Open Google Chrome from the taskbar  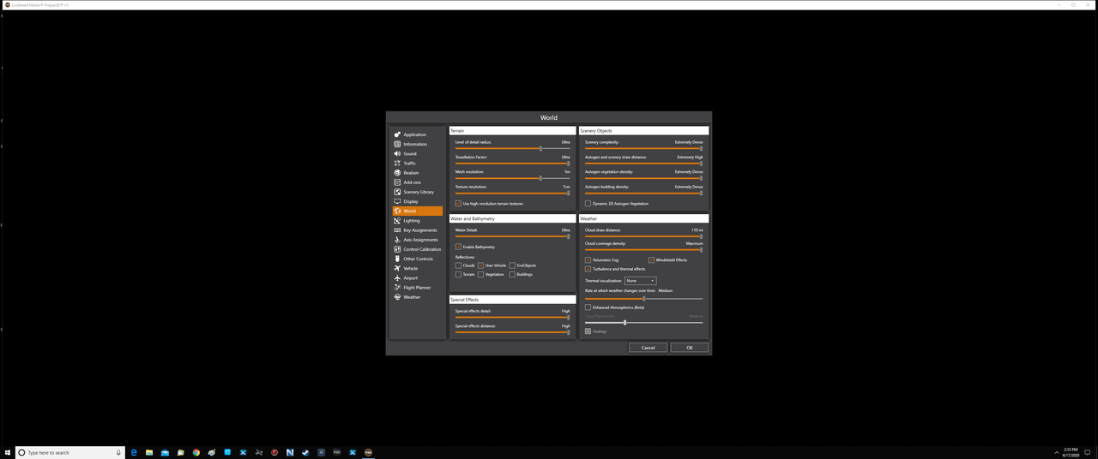pos(196,452)
